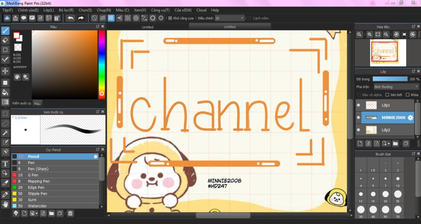Viewport: 421px width, 224px height.
Task: Select the Hand pan tool
Action: (5, 204)
